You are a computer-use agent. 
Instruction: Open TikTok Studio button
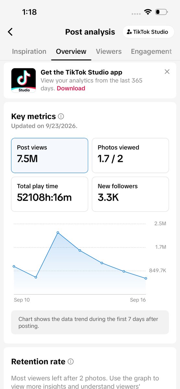pos(148,32)
